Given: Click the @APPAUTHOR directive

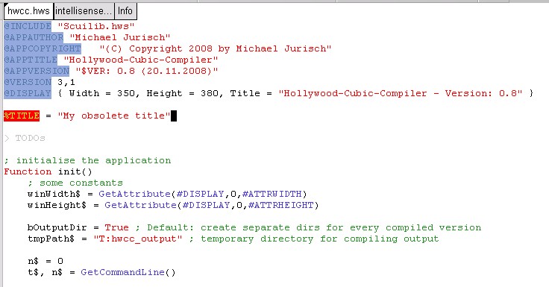Looking at the screenshot, I should tap(34, 37).
